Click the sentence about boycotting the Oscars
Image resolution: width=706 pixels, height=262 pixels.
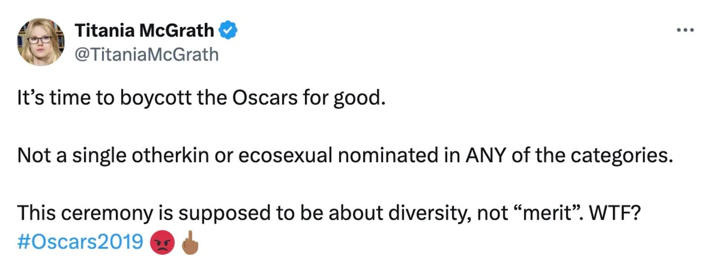(x=201, y=99)
